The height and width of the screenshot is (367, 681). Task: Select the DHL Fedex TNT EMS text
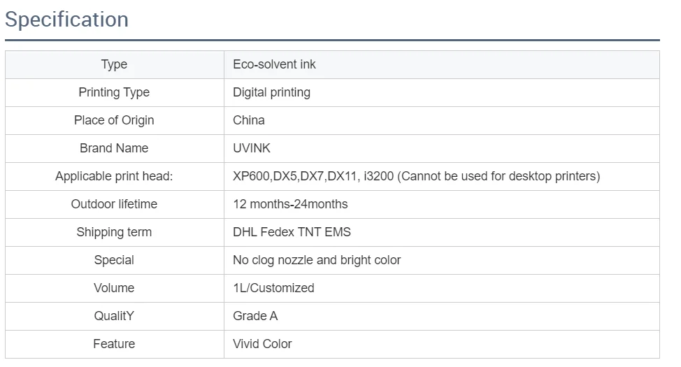[292, 232]
